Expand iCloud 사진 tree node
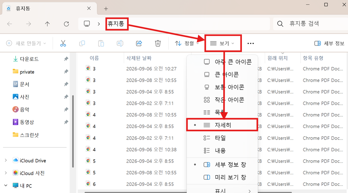The height and width of the screenshot is (193, 348). click(6, 173)
